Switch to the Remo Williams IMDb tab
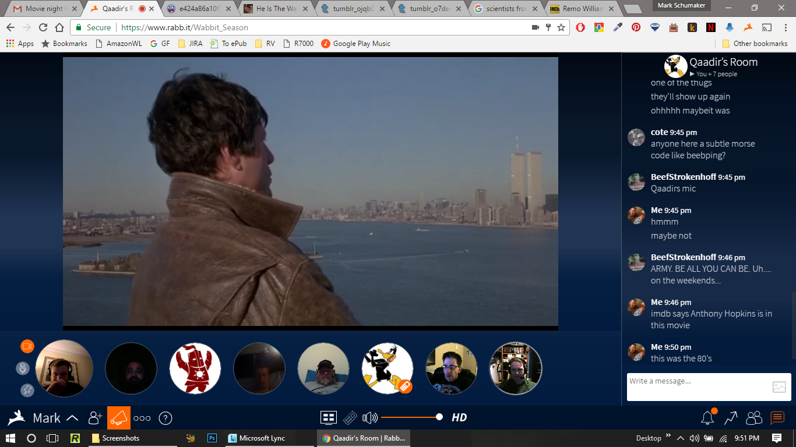796x447 pixels. coord(582,9)
